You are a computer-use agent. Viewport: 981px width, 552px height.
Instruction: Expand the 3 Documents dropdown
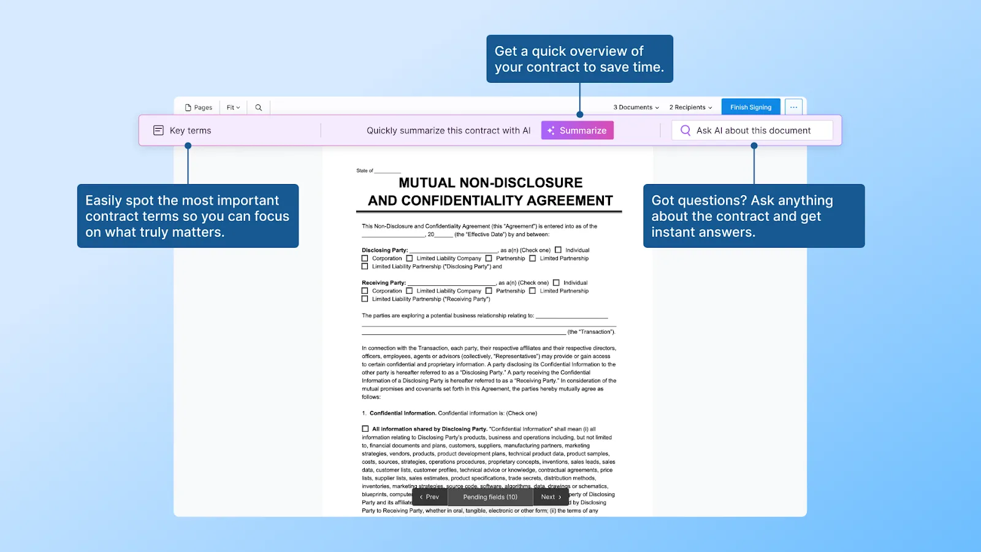point(636,107)
